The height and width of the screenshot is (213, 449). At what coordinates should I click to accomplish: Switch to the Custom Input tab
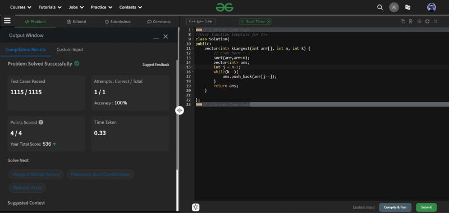tap(70, 49)
